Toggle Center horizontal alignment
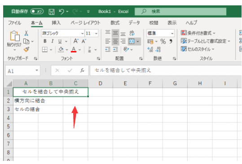 (x=115, y=41)
